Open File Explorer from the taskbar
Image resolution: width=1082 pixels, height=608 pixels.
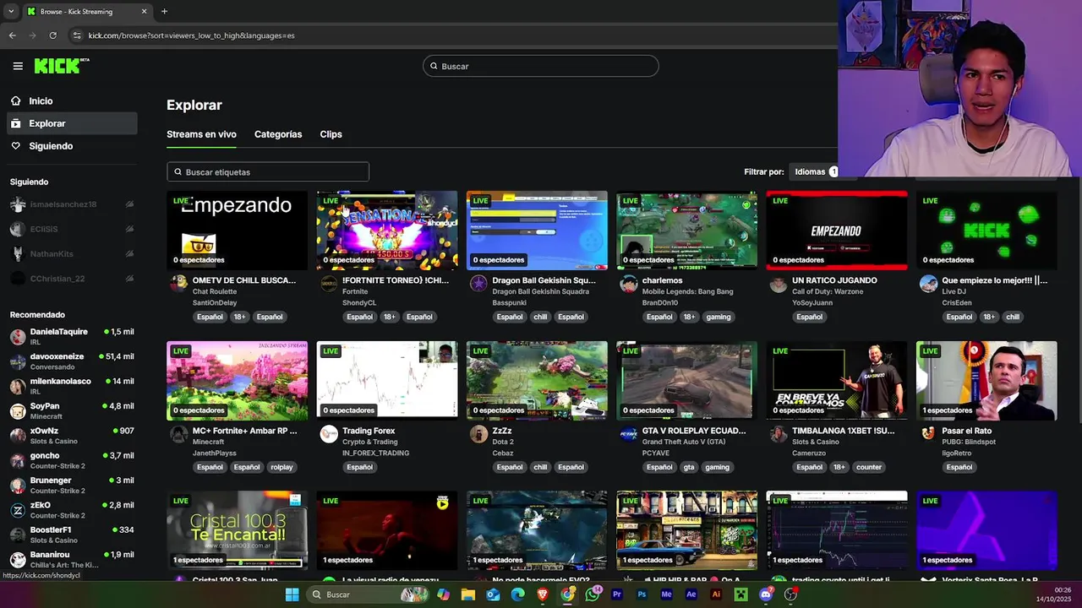468,594
